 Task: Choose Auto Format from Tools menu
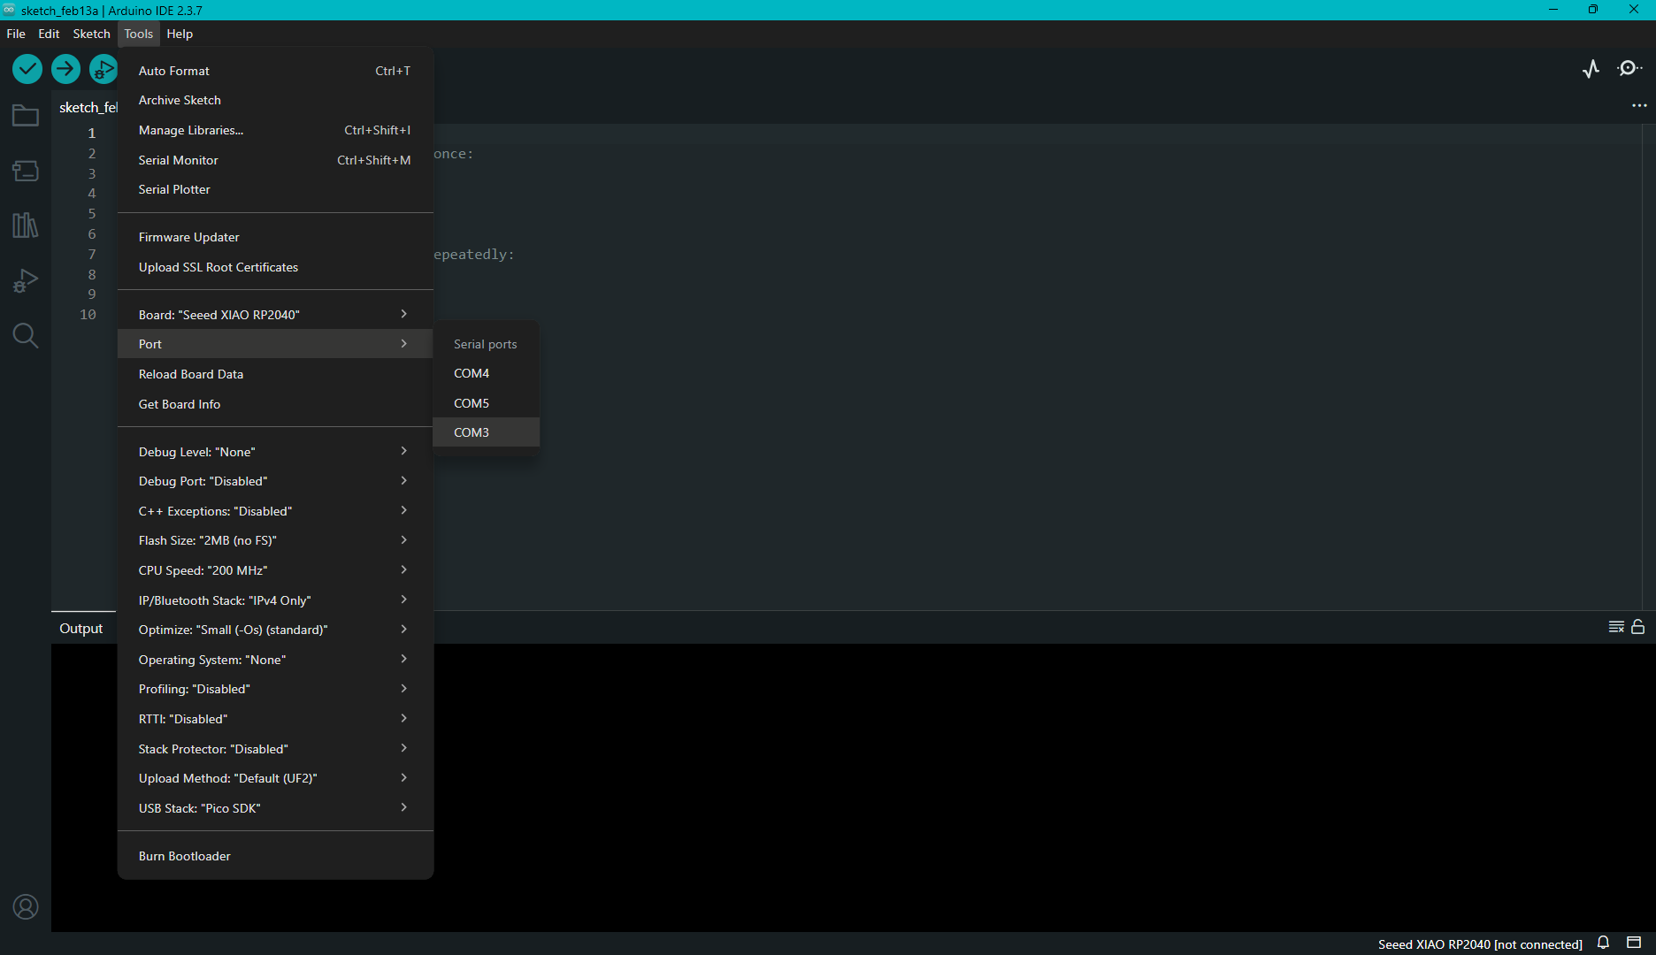click(275, 71)
